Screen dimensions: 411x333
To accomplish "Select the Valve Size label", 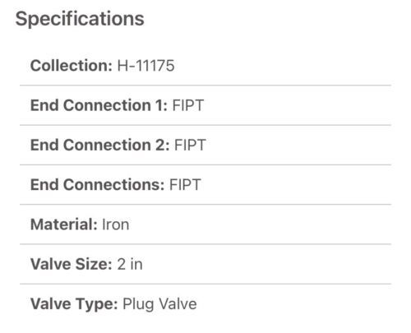I will 72,264.
